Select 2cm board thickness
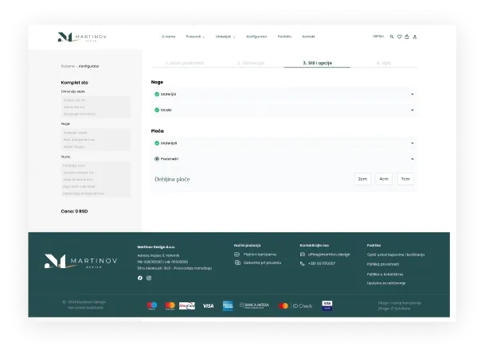The height and width of the screenshot is (354, 485). click(362, 179)
